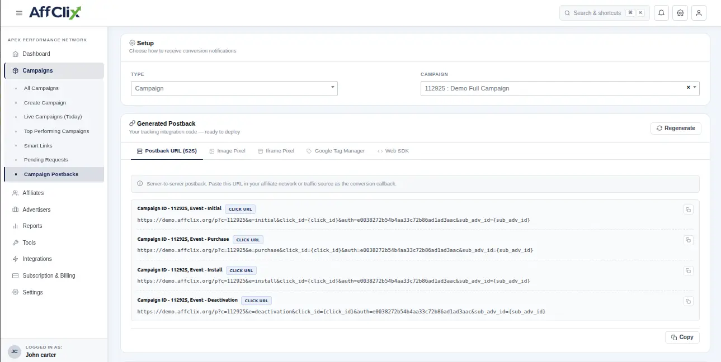Viewport: 721px width, 362px height.
Task: Expand the Advertisers sidebar menu
Action: click(x=54, y=209)
